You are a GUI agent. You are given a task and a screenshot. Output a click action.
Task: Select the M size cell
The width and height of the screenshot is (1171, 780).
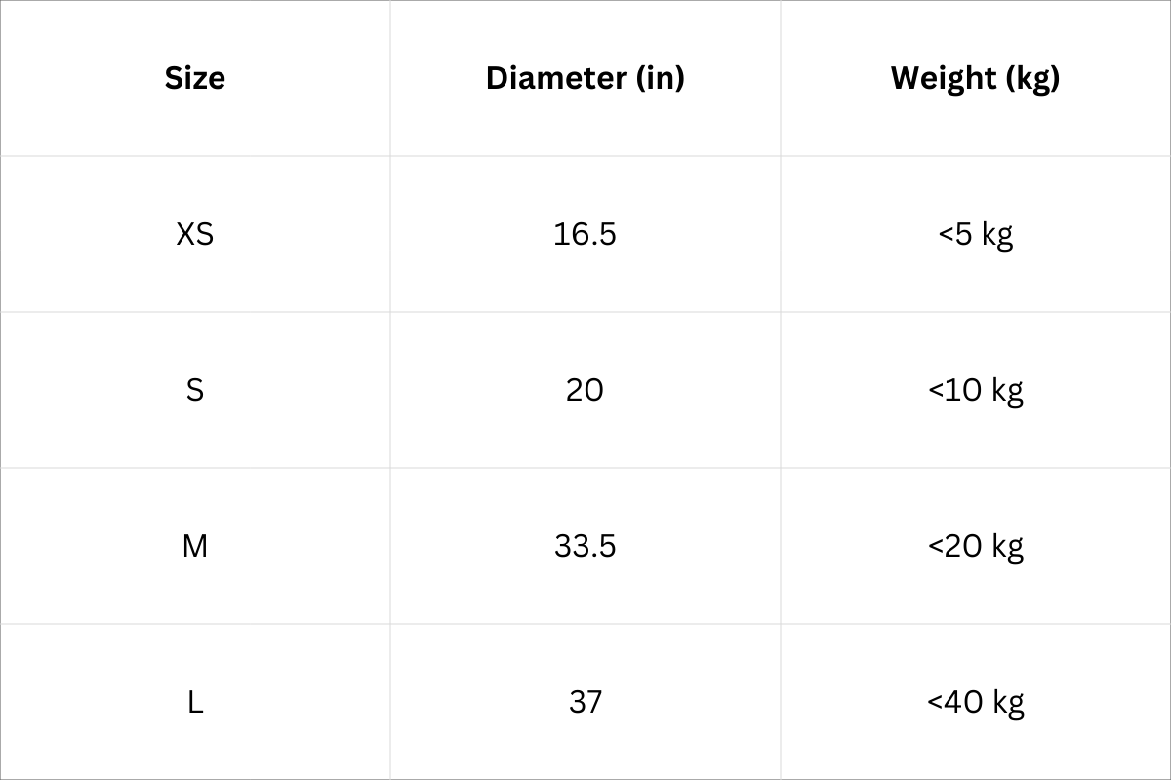click(x=195, y=546)
